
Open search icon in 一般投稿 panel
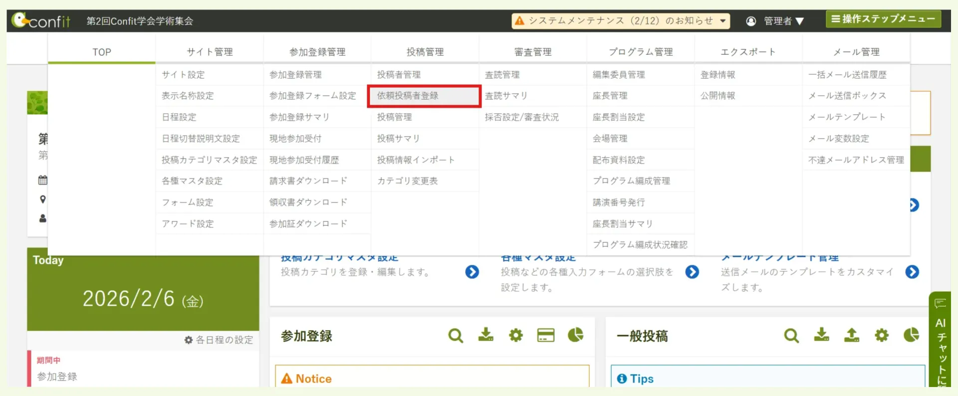pos(791,336)
